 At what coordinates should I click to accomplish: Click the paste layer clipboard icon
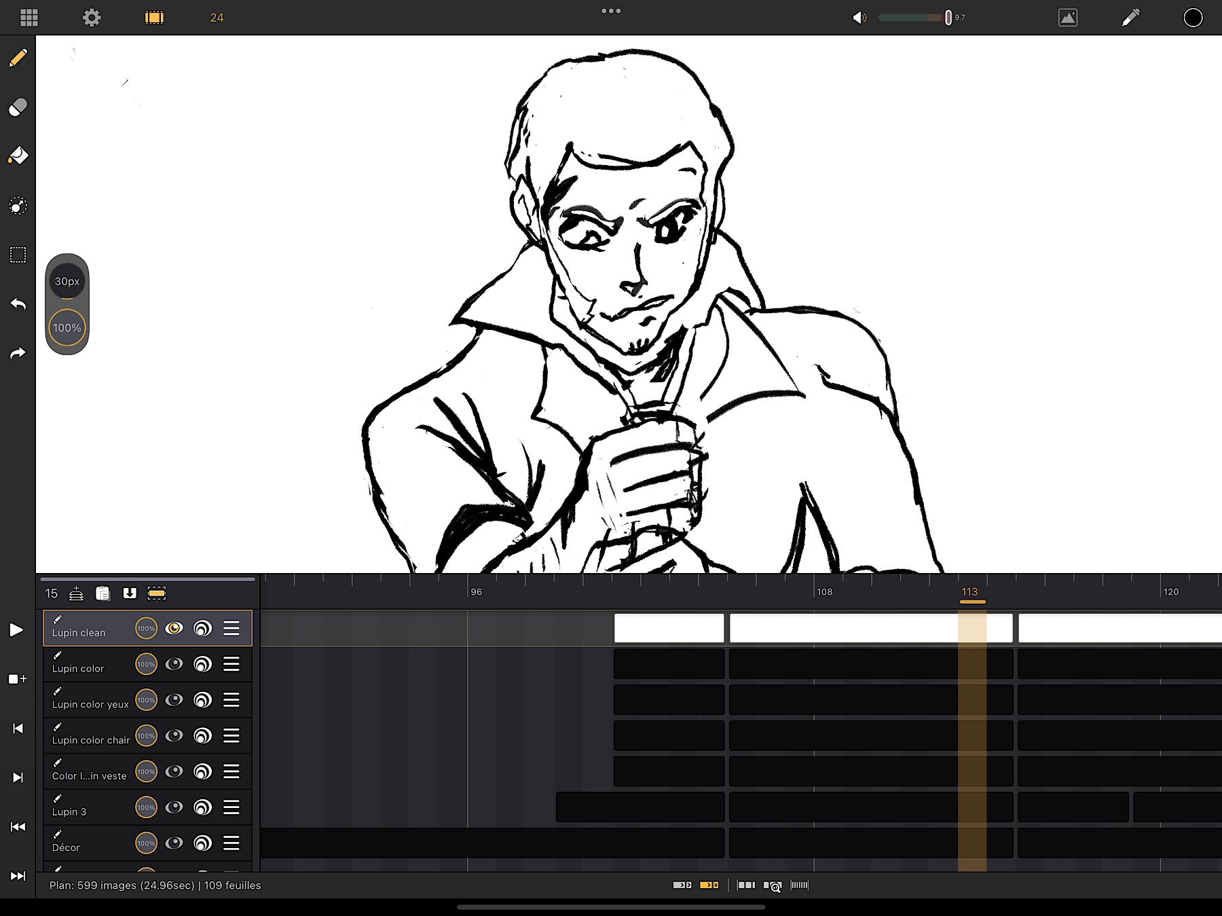(x=103, y=593)
